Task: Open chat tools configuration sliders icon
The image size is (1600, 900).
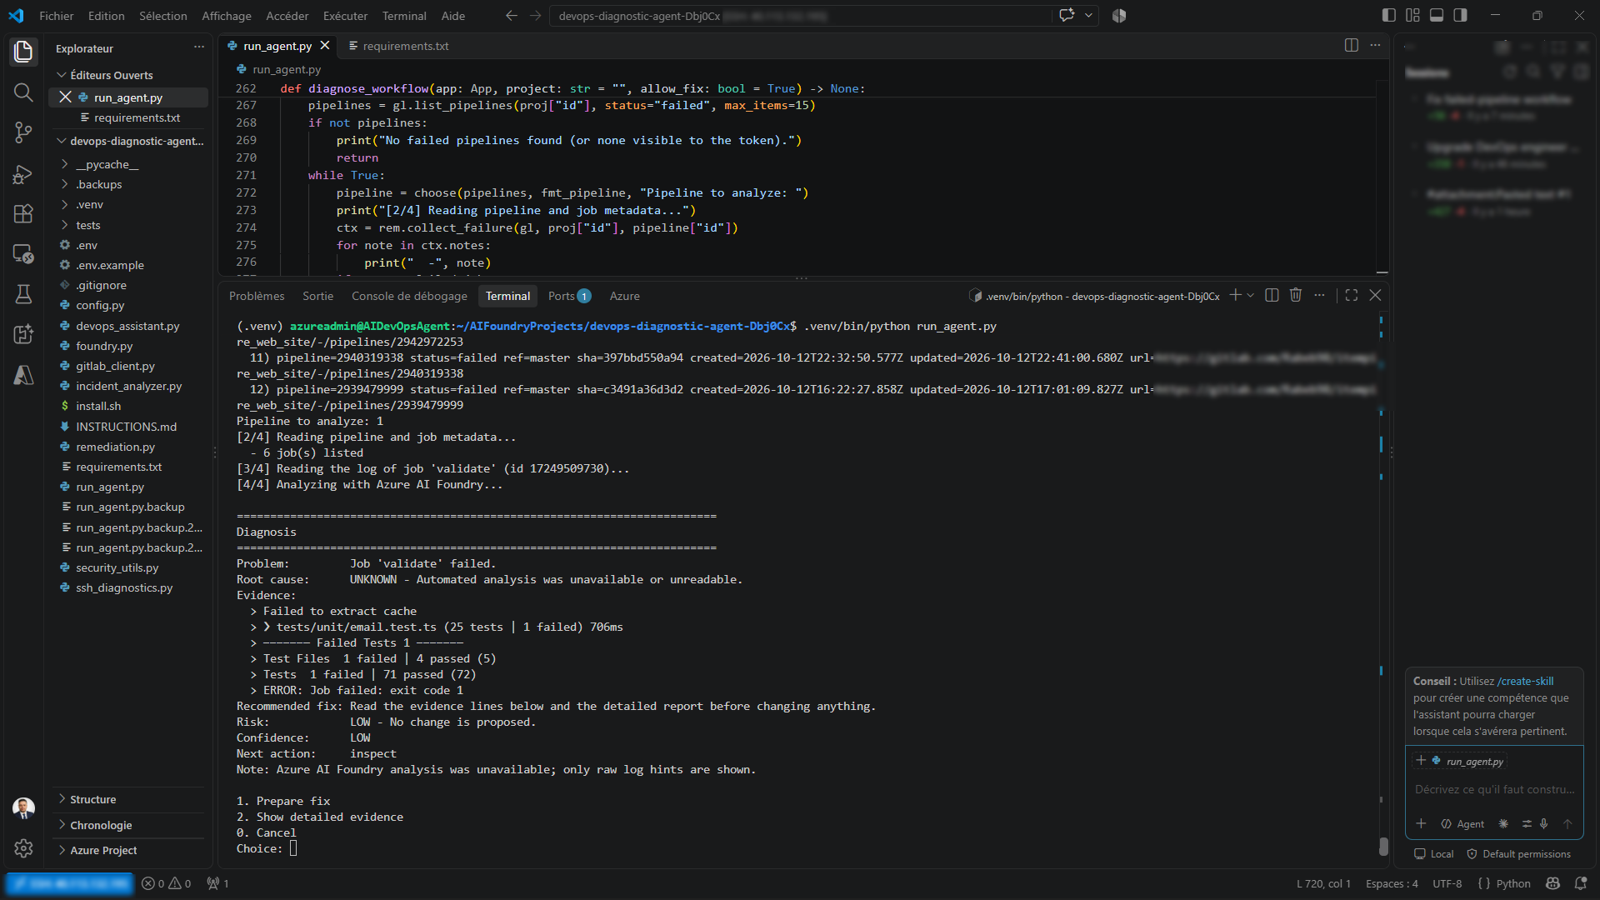Action: 1527,823
